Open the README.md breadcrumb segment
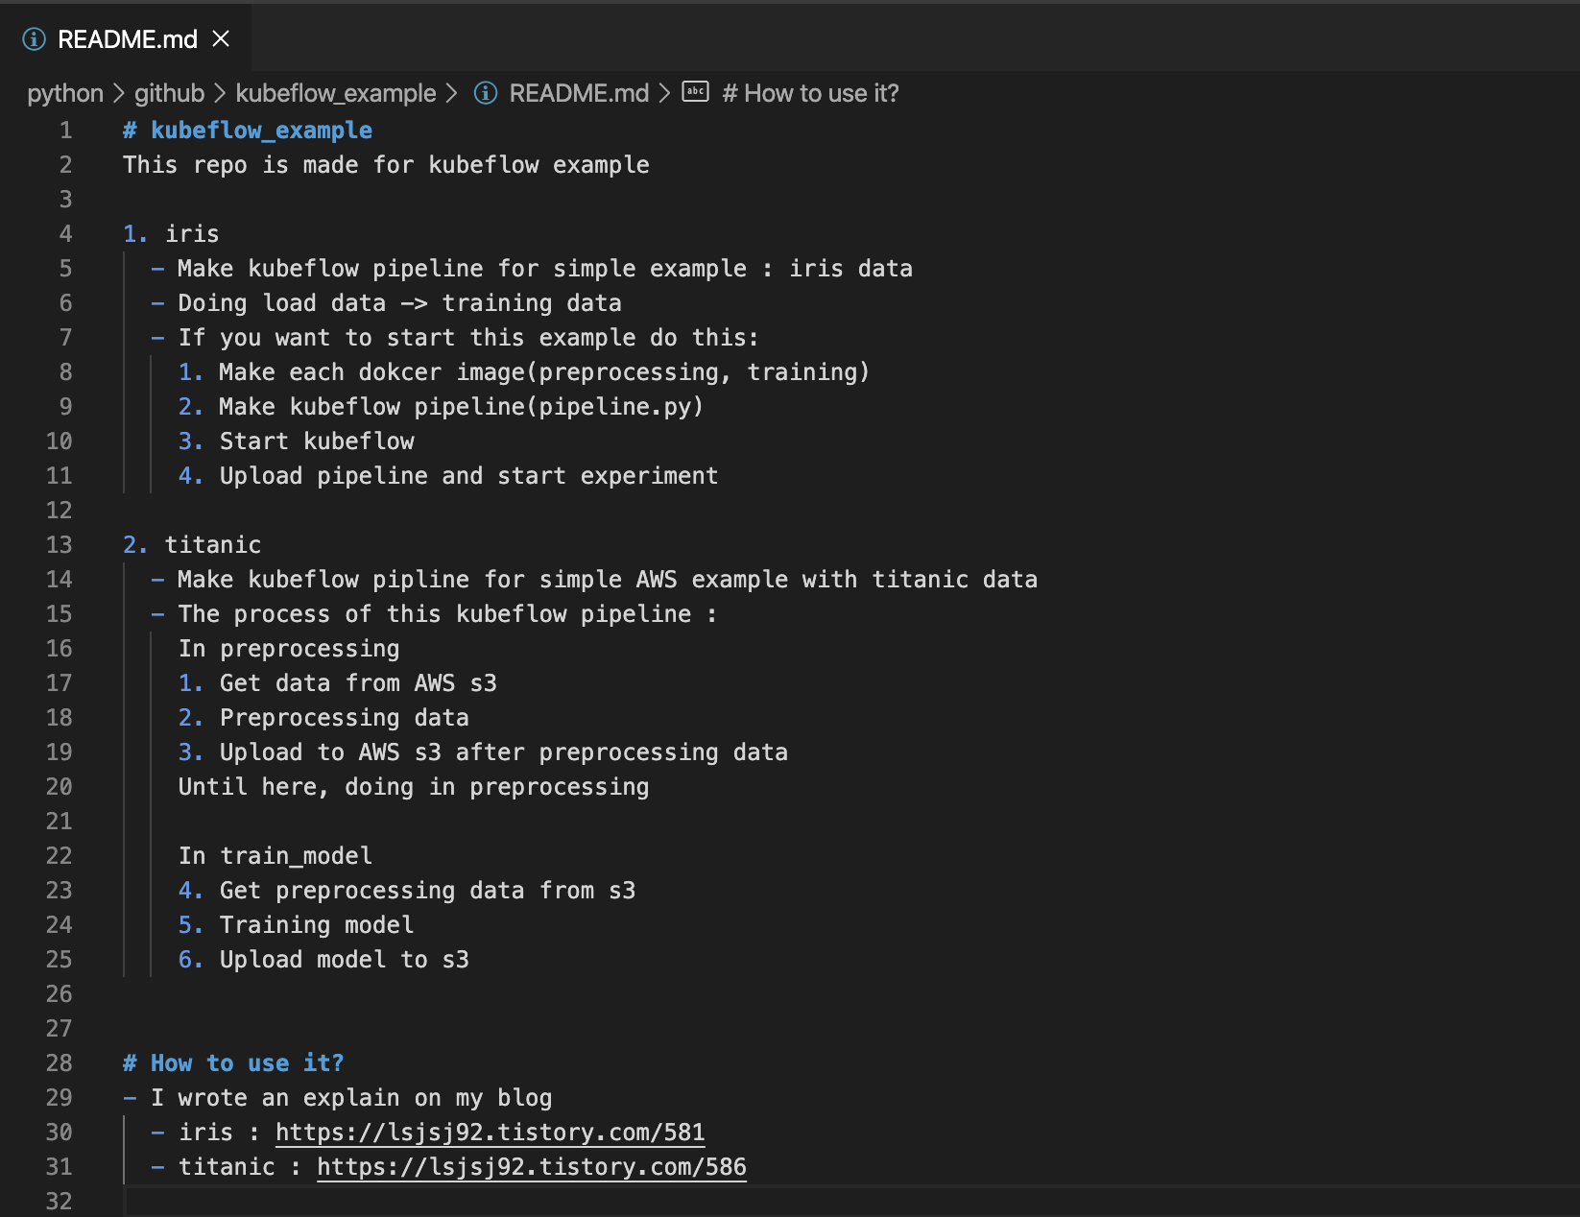This screenshot has height=1217, width=1580. pos(579,93)
